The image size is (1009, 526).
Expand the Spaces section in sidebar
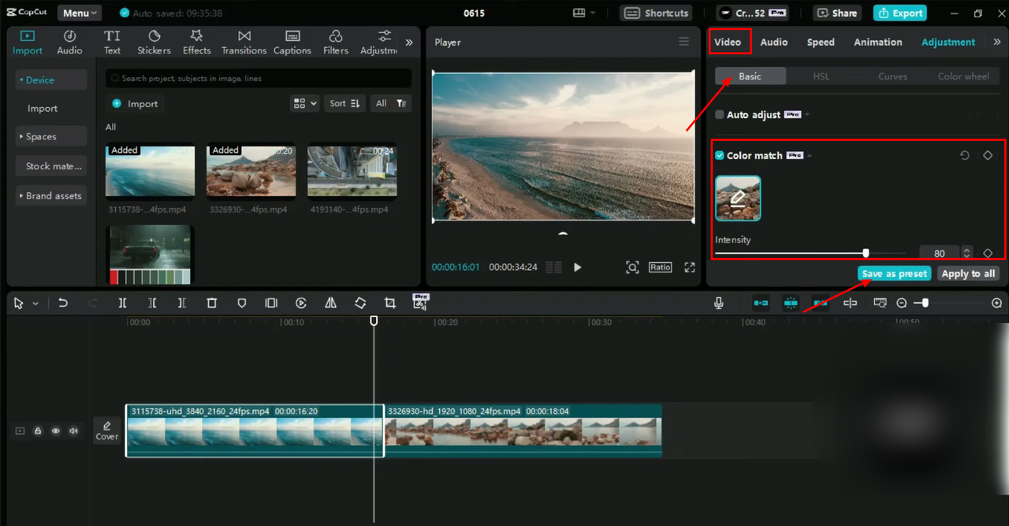point(50,136)
